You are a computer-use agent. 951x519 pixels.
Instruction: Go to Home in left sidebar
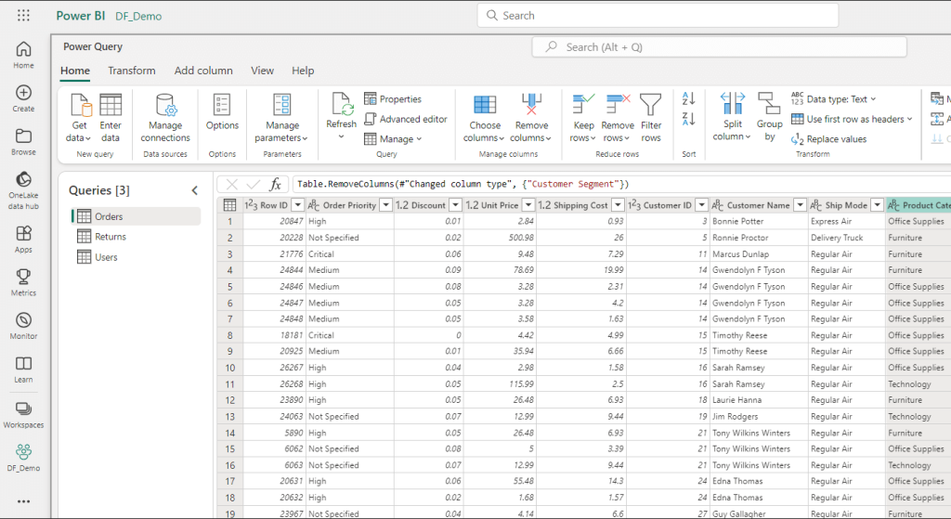click(23, 55)
